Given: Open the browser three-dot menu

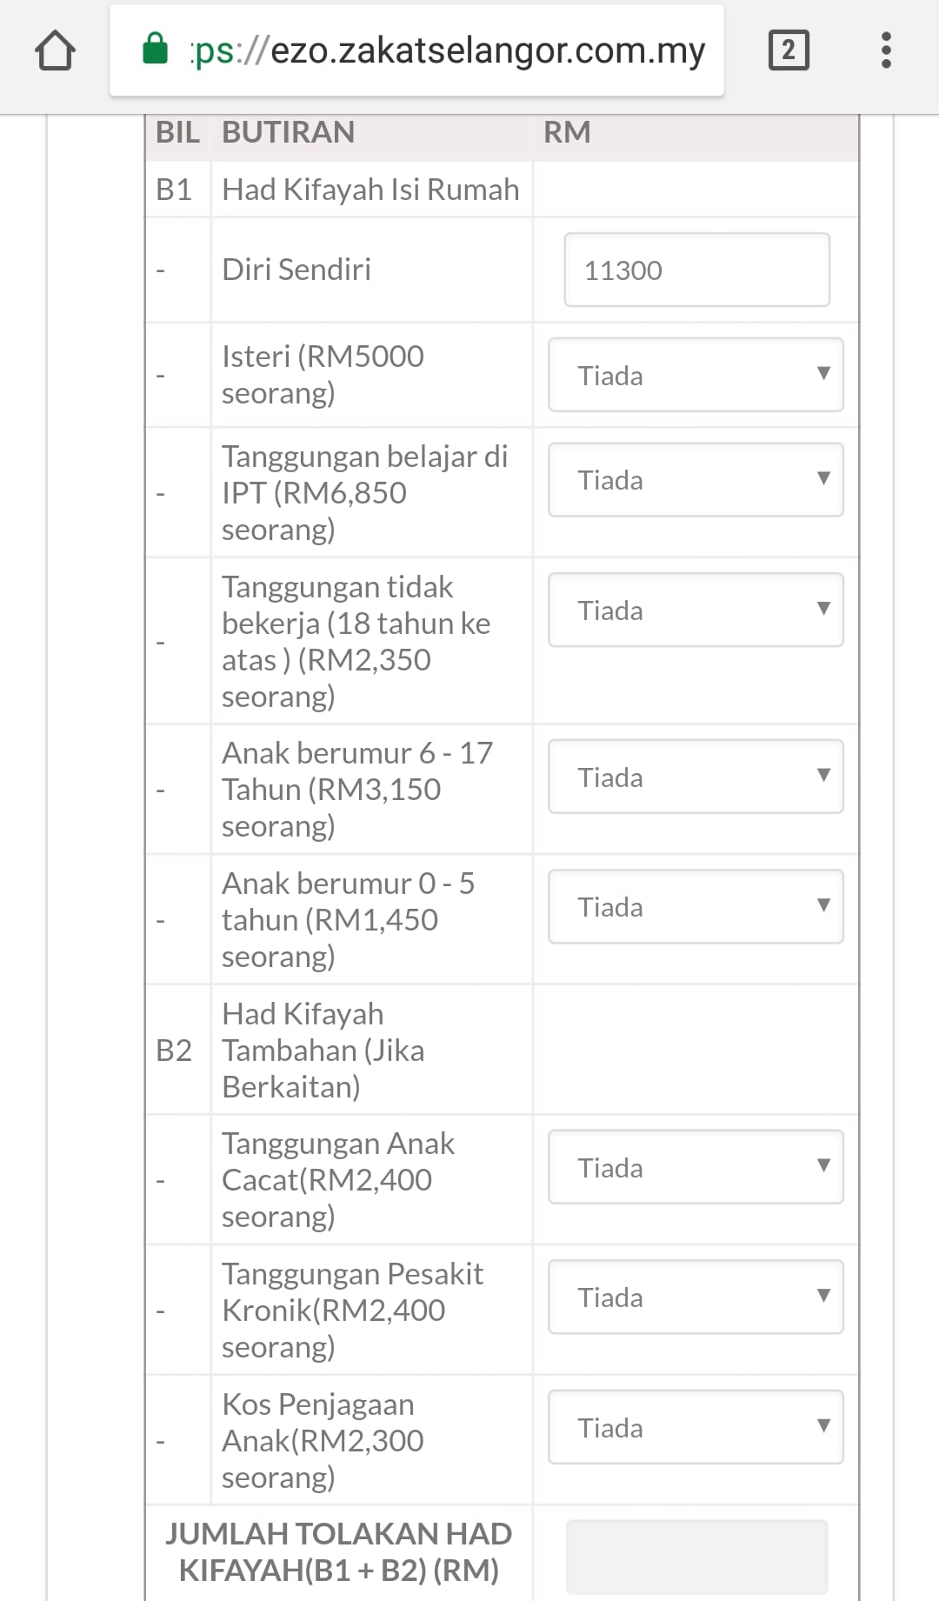Looking at the screenshot, I should 886,50.
